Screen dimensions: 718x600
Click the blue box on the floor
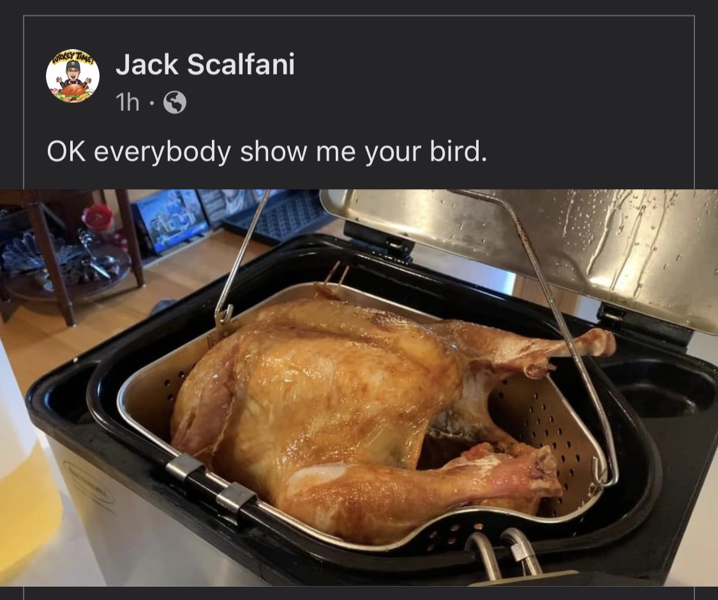click(168, 219)
